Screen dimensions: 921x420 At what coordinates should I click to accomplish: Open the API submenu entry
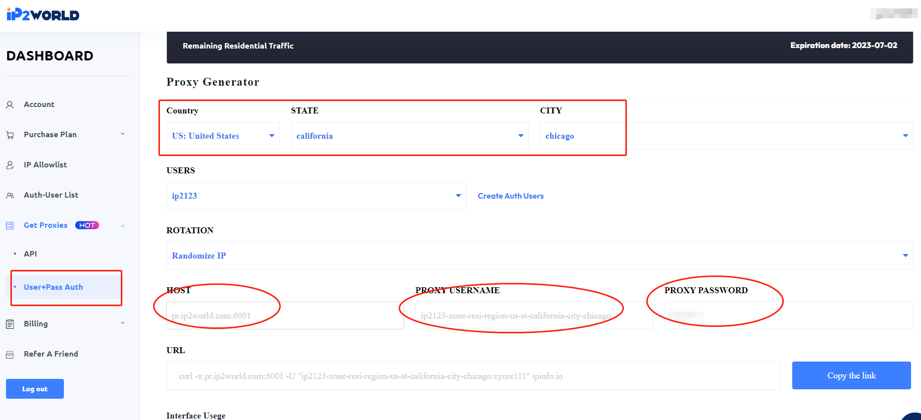point(30,254)
